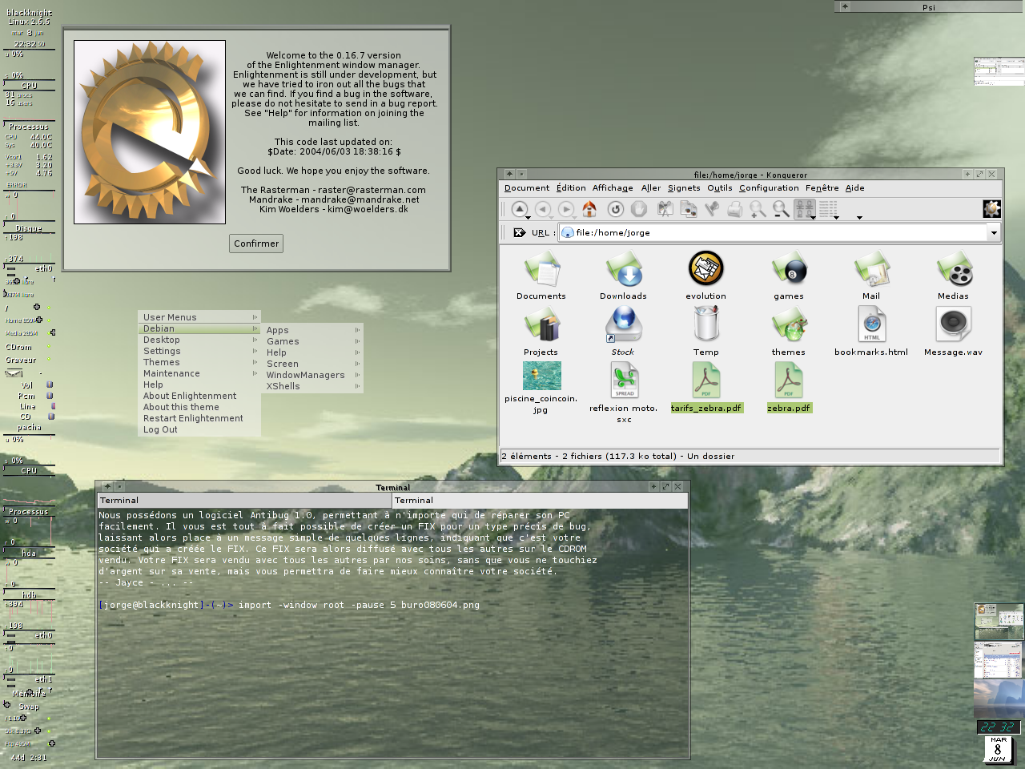The height and width of the screenshot is (769, 1025).
Task: Select the detailed list view button
Action: pyautogui.click(x=827, y=209)
